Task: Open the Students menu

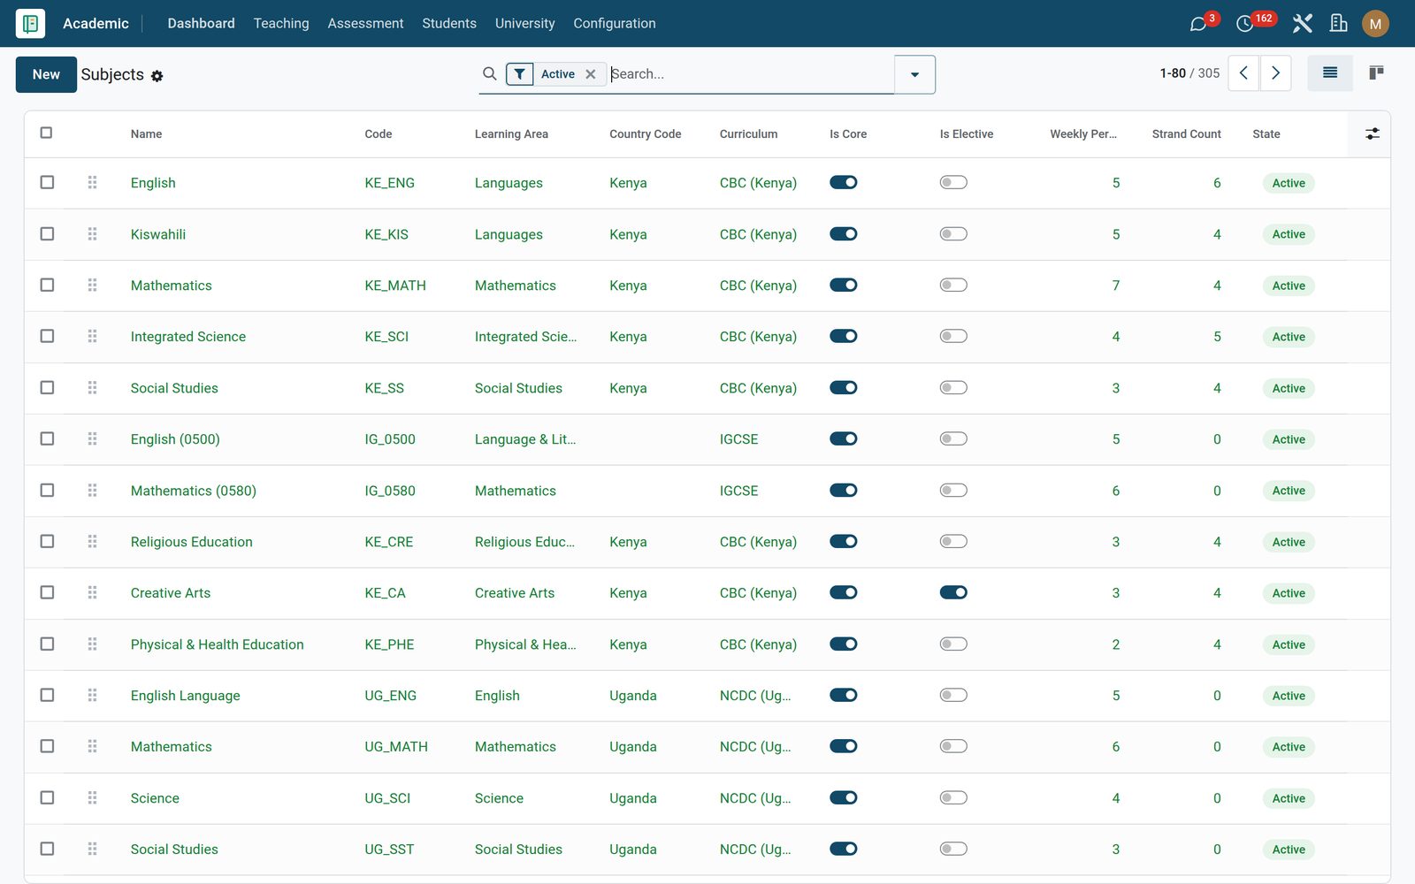Action: (449, 24)
